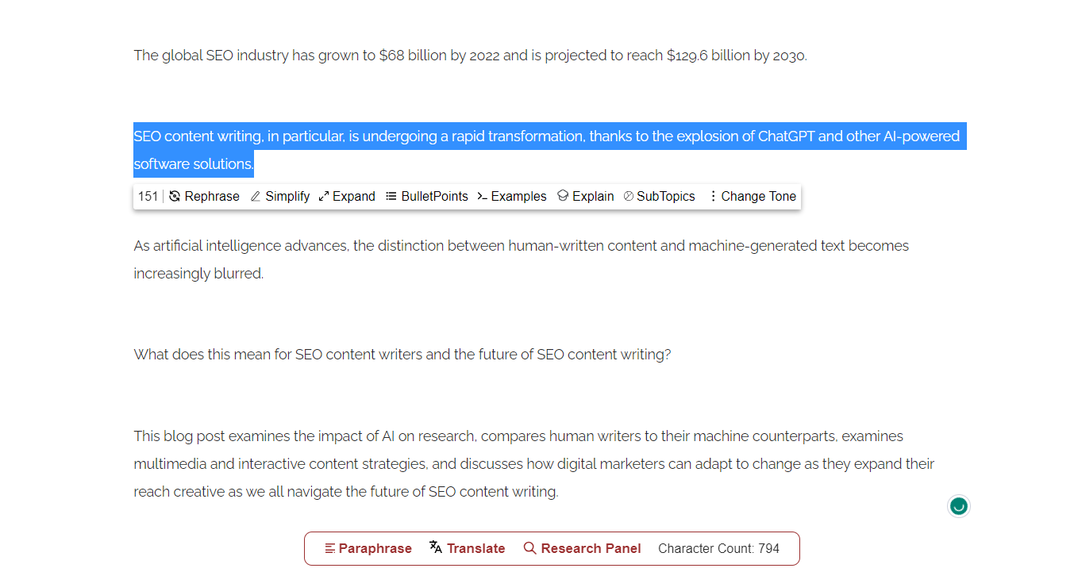Click the Simplify pencil icon
The height and width of the screenshot is (572, 1078).
255,195
